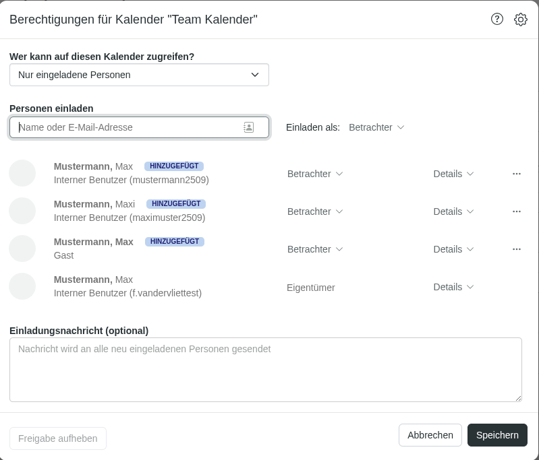This screenshot has width=539, height=460.
Task: Expand Details for owner f.vandervliettest
Action: click(x=453, y=287)
